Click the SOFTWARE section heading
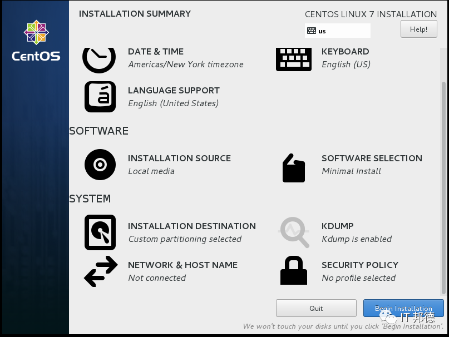The width and height of the screenshot is (449, 337). pos(99,131)
